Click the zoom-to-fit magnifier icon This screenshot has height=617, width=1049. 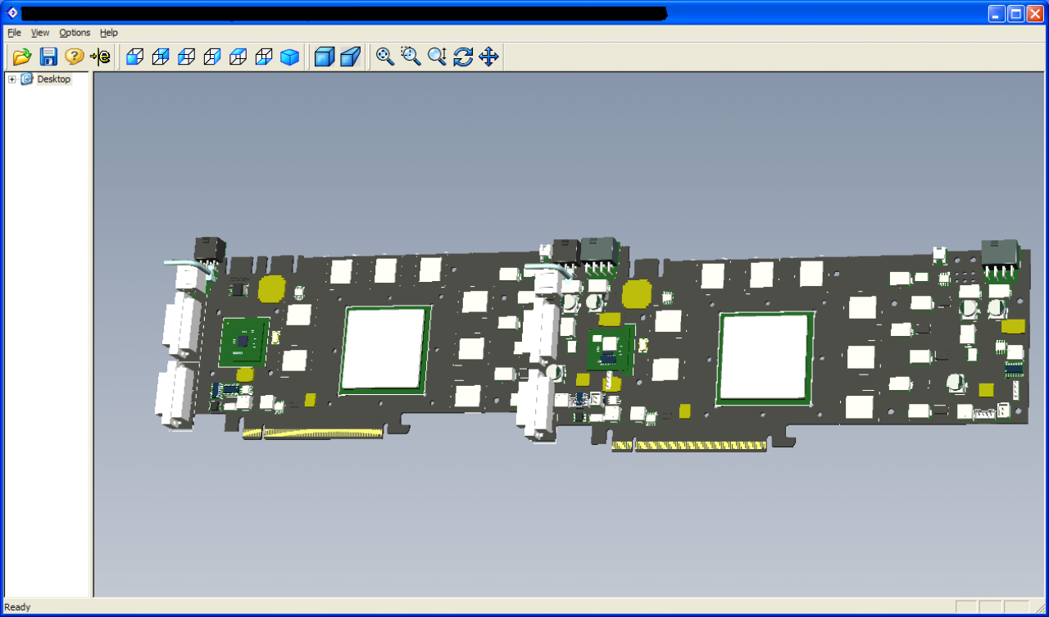point(385,57)
